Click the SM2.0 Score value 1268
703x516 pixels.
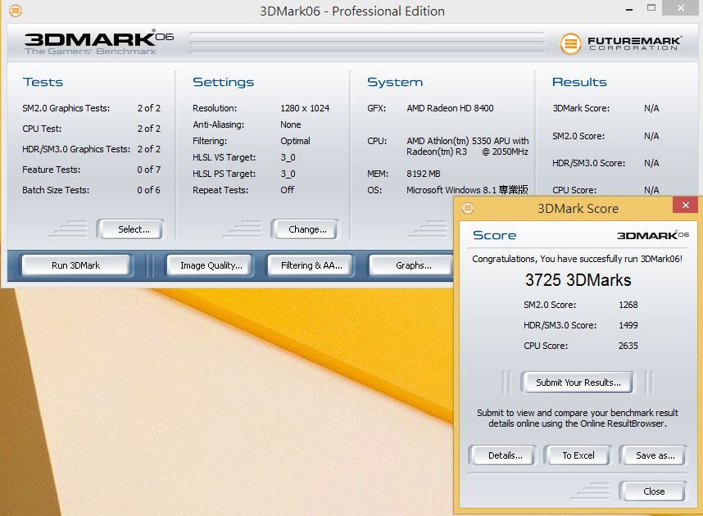(628, 305)
